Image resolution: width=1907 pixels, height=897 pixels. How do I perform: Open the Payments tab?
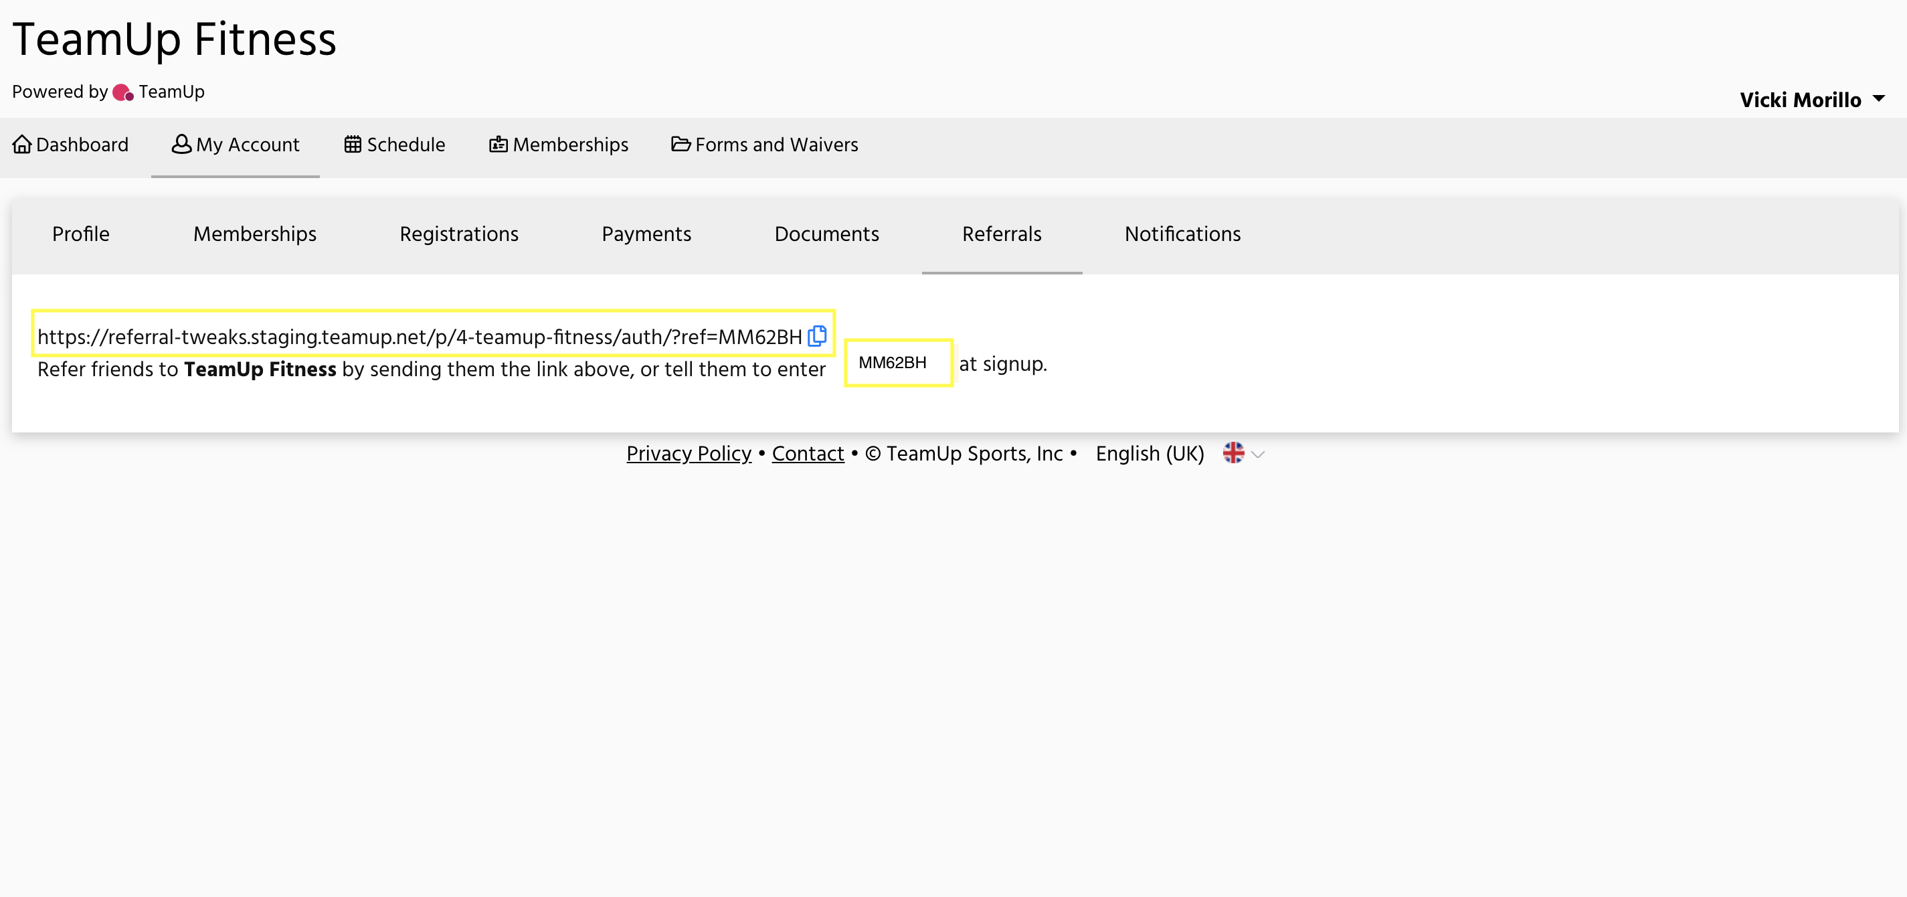646,234
